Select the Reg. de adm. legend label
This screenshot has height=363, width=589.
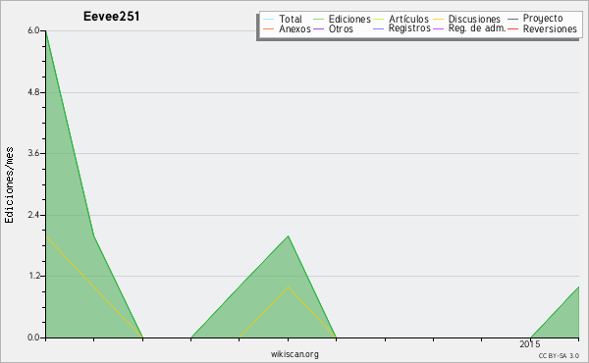click(477, 28)
